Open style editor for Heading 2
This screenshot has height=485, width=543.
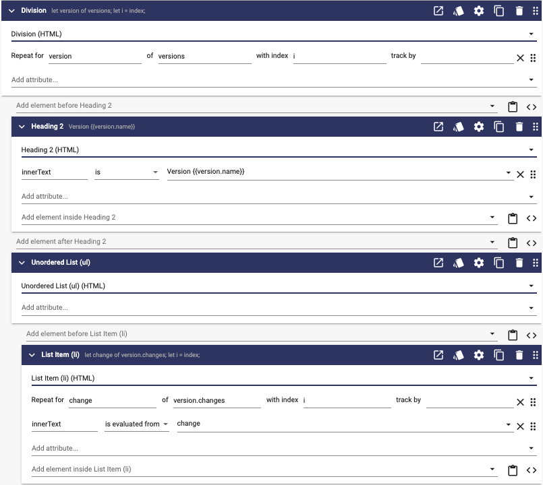coord(458,127)
